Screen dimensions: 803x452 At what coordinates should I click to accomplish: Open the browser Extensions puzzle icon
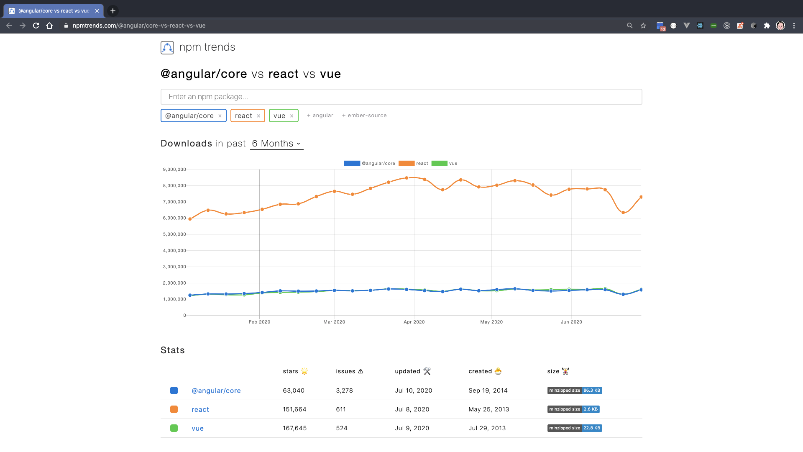coord(767,26)
